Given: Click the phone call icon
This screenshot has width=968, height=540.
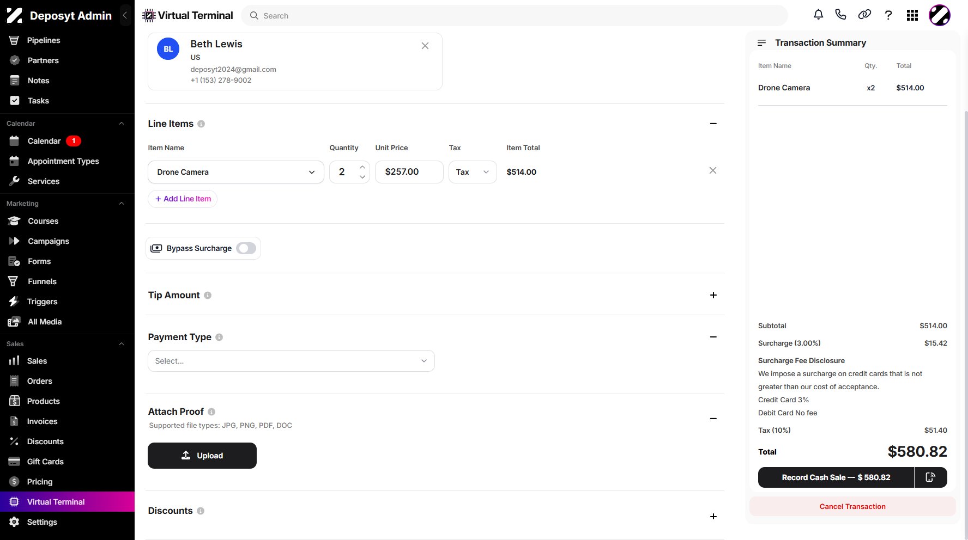Looking at the screenshot, I should 840,15.
